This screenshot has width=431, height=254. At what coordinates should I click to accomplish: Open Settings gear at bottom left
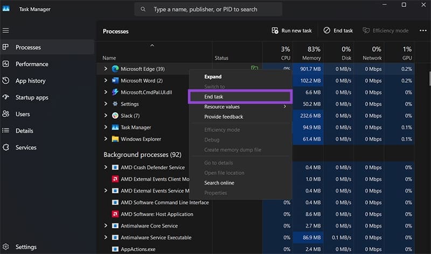pyautogui.click(x=6, y=247)
